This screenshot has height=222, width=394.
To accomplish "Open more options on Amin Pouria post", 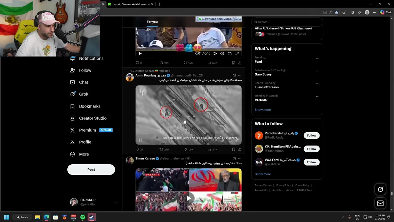I will tap(240, 76).
